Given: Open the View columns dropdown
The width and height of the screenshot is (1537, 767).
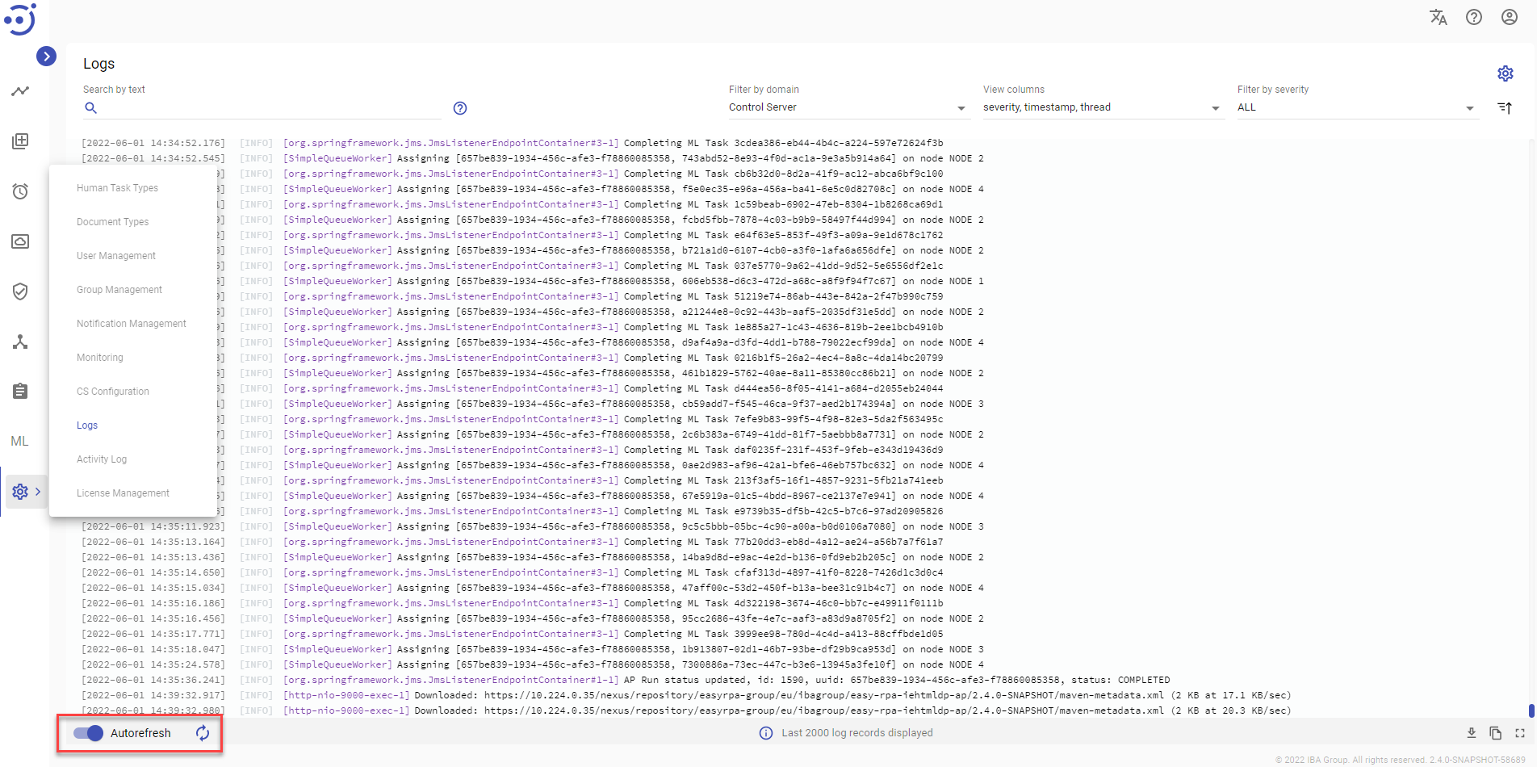Looking at the screenshot, I should click(1102, 107).
